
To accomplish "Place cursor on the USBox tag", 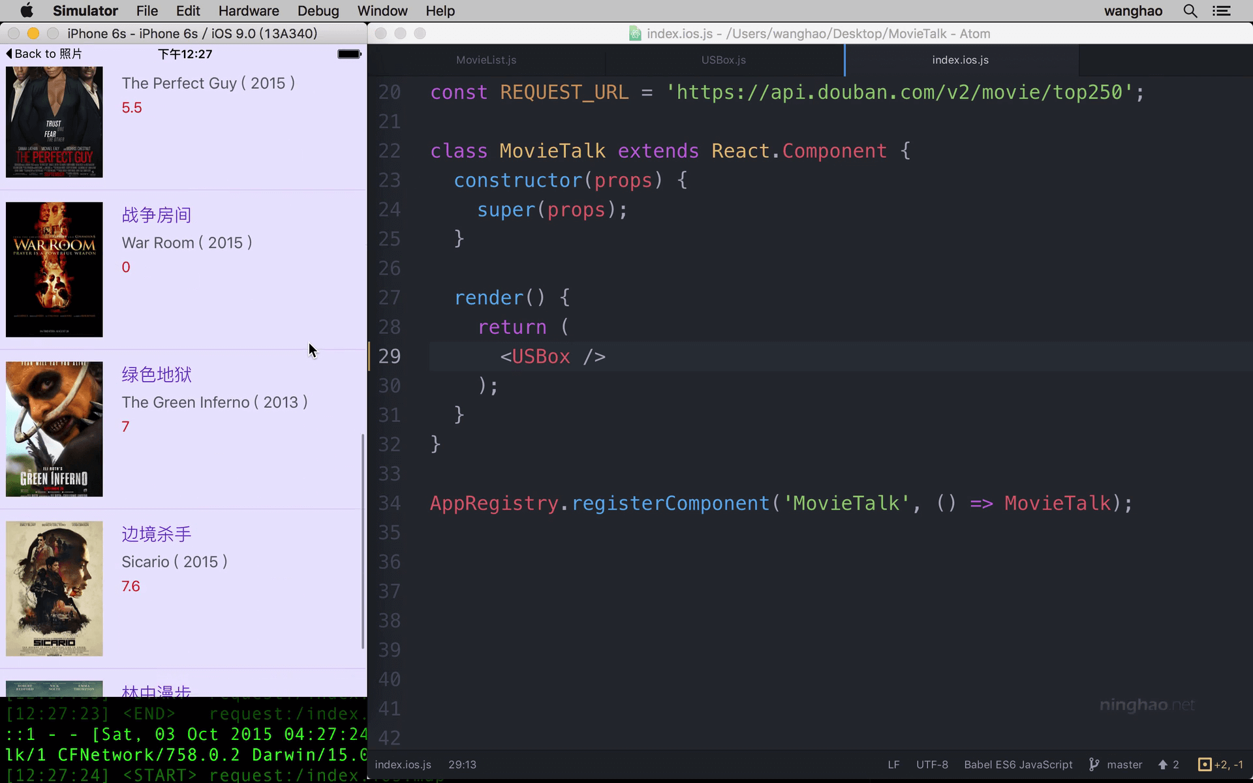I will coord(541,357).
